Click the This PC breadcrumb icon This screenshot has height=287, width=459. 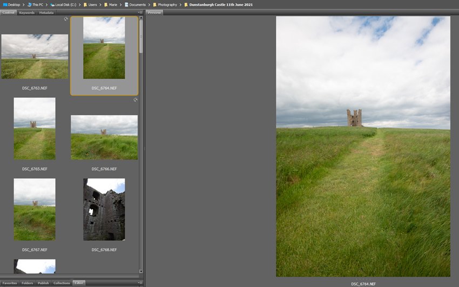30,4
